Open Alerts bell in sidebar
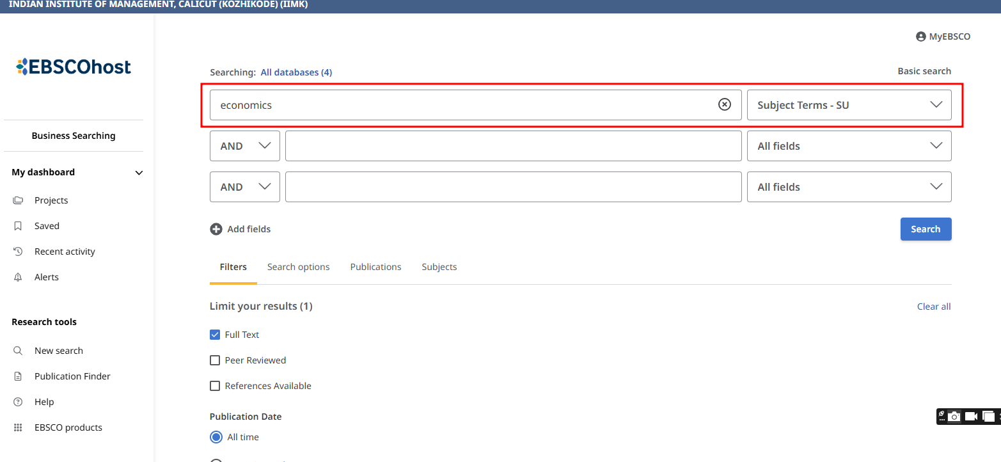1001x462 pixels. coord(18,277)
